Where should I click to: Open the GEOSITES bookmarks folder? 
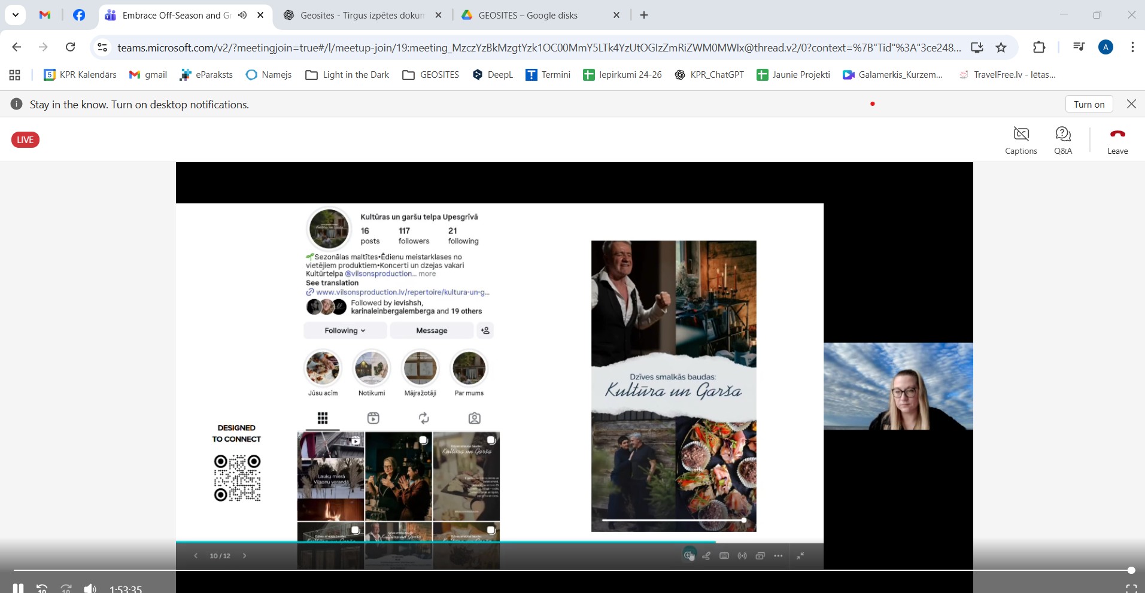(x=431, y=75)
